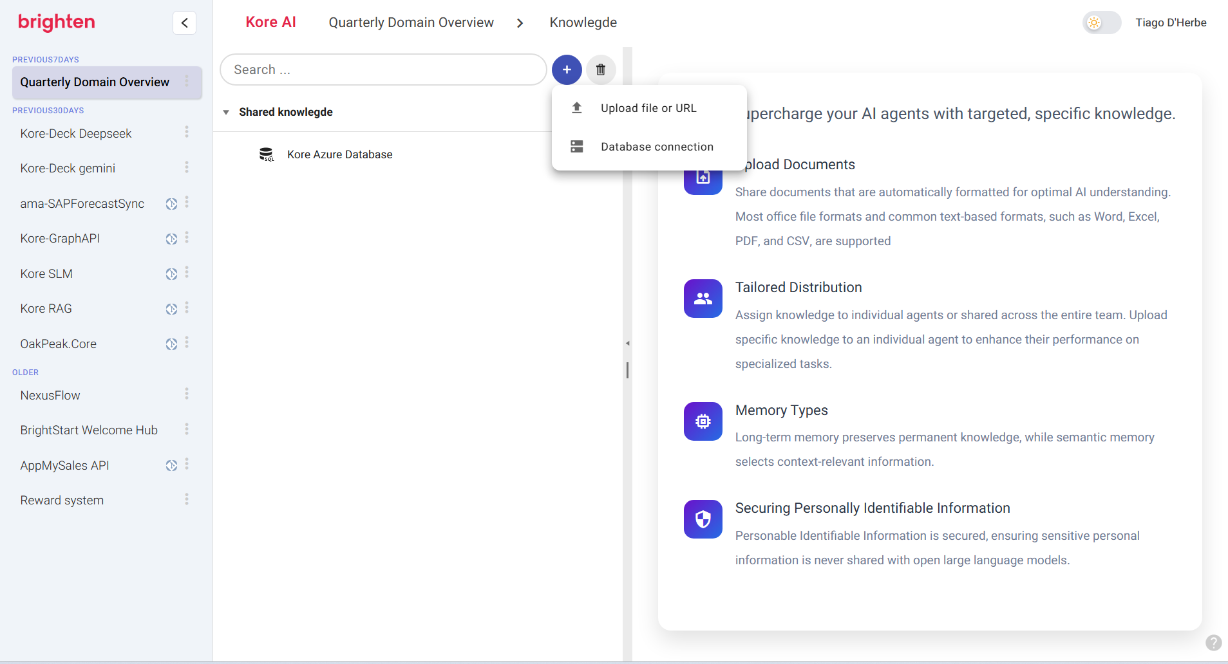Open Kore-Deck Deepseek in sidebar
1228x664 pixels.
[x=76, y=134]
